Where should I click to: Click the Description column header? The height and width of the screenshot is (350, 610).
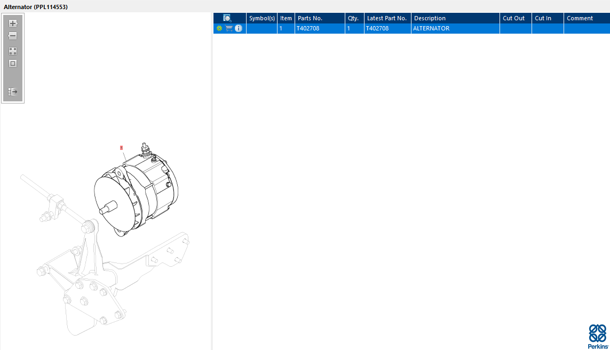(x=455, y=18)
